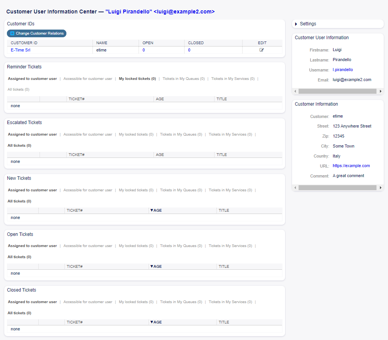
Task: Visit the https://example.com URL
Action: [x=351, y=166]
